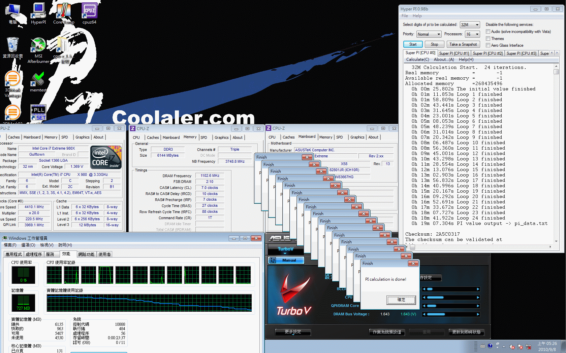Open the cpuz64 desktop icon
The width and height of the screenshot is (566, 353).
pos(89,13)
